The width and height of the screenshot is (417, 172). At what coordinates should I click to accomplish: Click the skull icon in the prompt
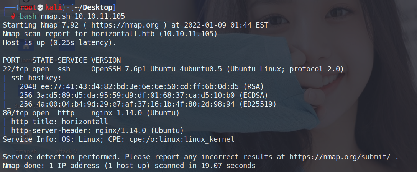40,8
